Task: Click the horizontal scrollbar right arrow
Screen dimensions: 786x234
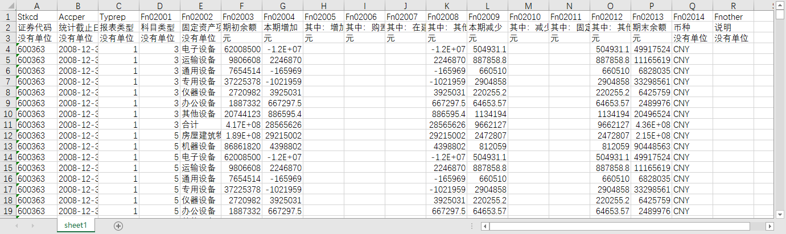Action: 770,226
